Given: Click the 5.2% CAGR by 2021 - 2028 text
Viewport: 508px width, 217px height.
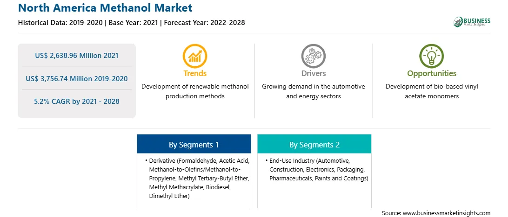Looking at the screenshot, I should (x=77, y=102).
